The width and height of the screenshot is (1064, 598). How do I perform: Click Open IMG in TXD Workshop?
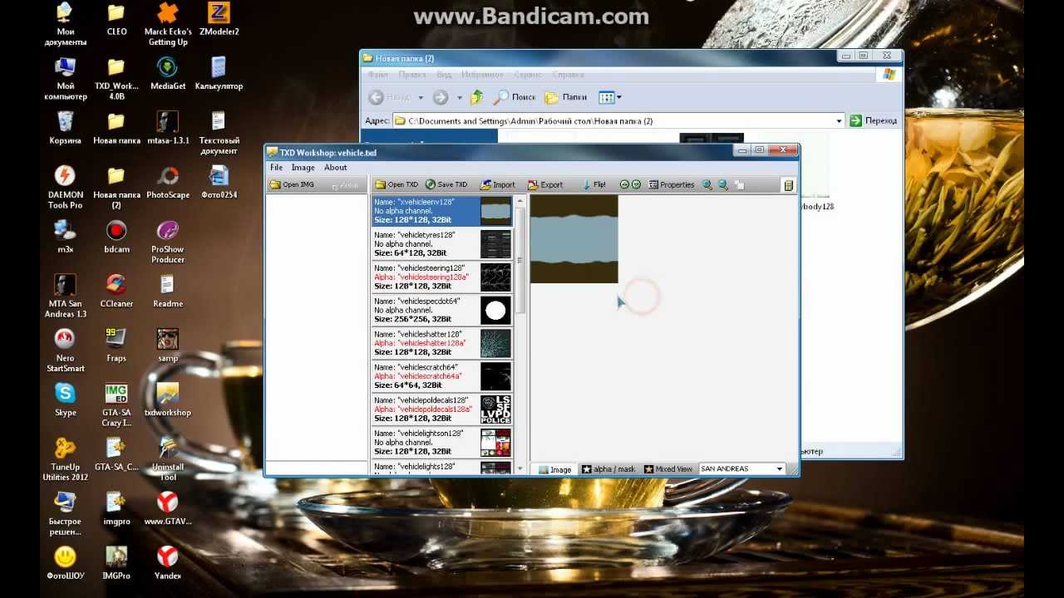click(292, 184)
